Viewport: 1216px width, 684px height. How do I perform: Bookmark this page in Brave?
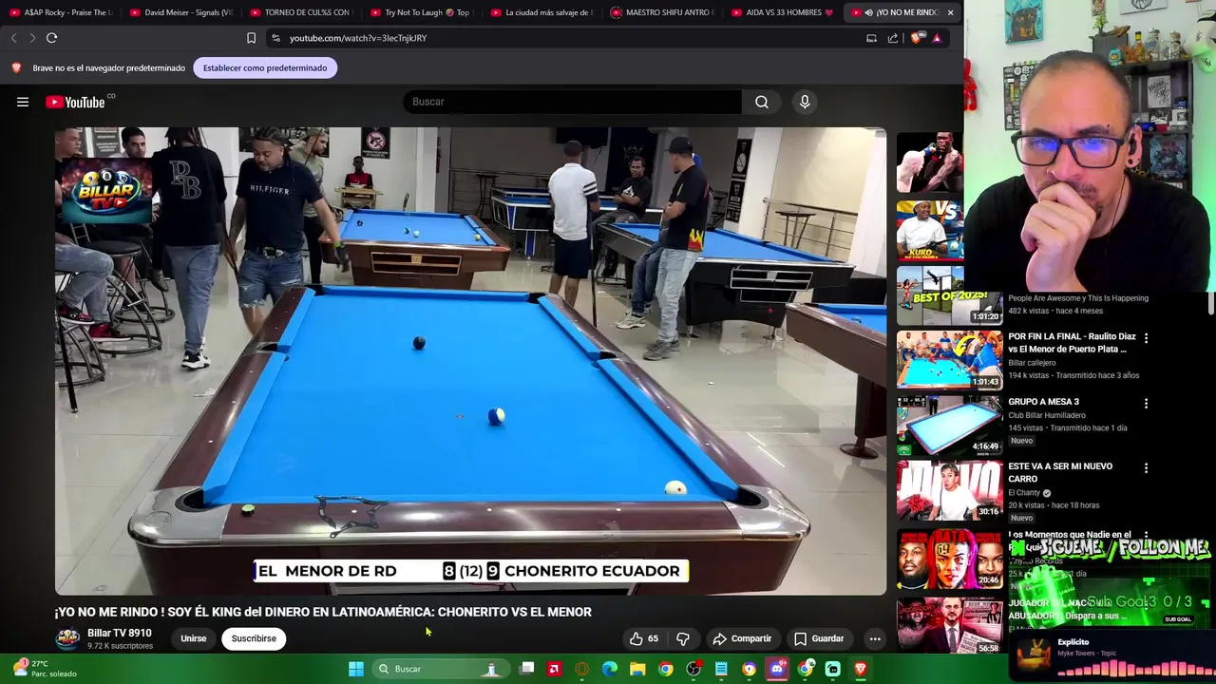(x=251, y=38)
